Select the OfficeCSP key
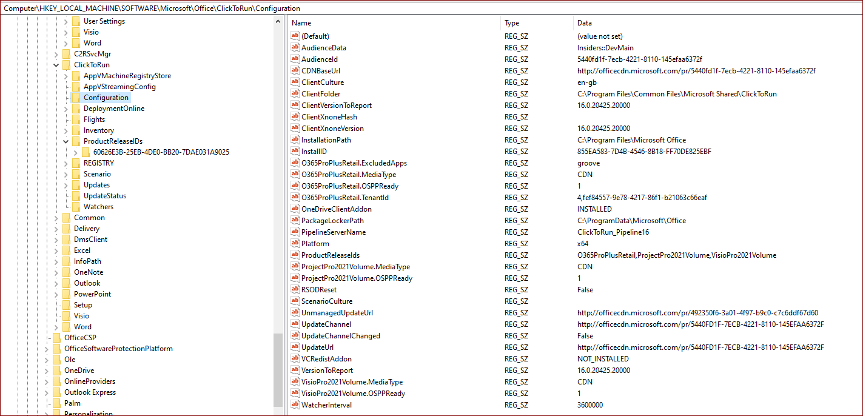This screenshot has height=416, width=863. [x=80, y=338]
